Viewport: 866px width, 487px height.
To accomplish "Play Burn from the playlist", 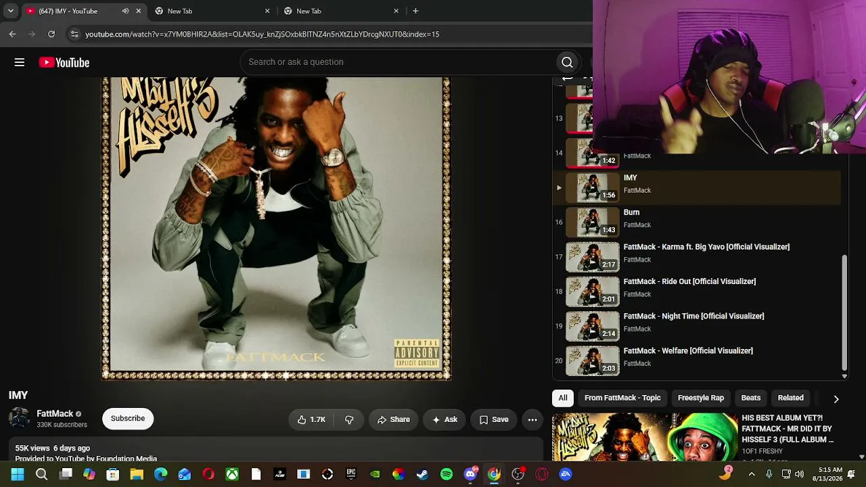I will point(697,222).
